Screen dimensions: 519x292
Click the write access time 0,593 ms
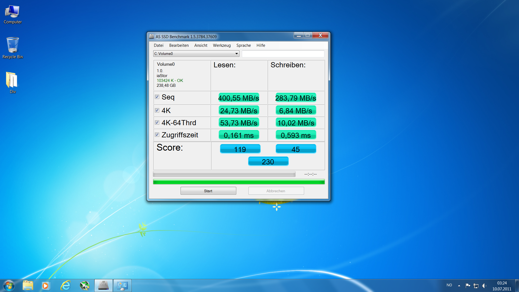click(296, 135)
